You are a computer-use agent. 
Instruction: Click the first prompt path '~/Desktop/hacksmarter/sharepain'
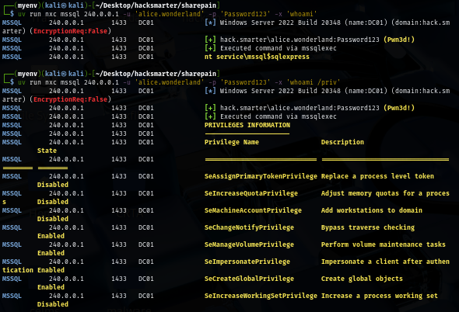click(156, 5)
